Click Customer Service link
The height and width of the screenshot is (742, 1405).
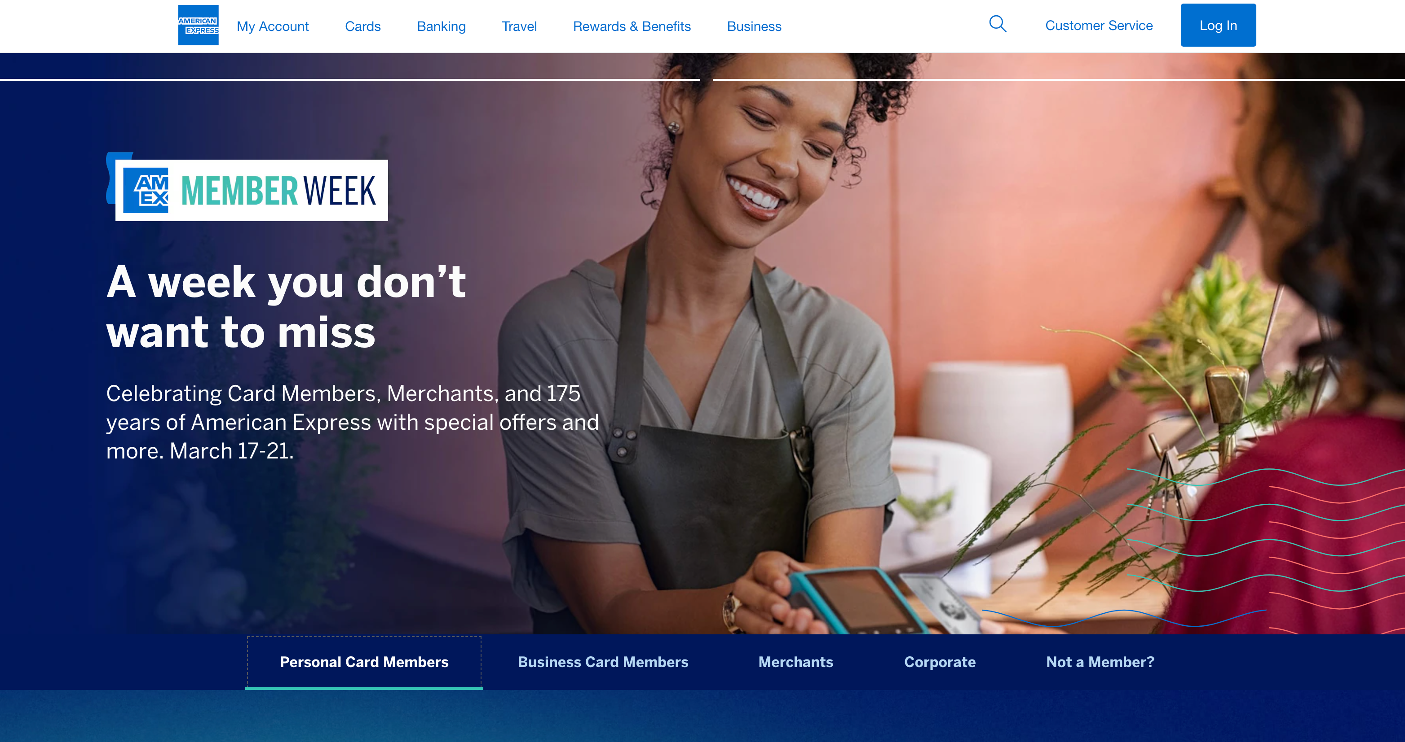point(1099,26)
